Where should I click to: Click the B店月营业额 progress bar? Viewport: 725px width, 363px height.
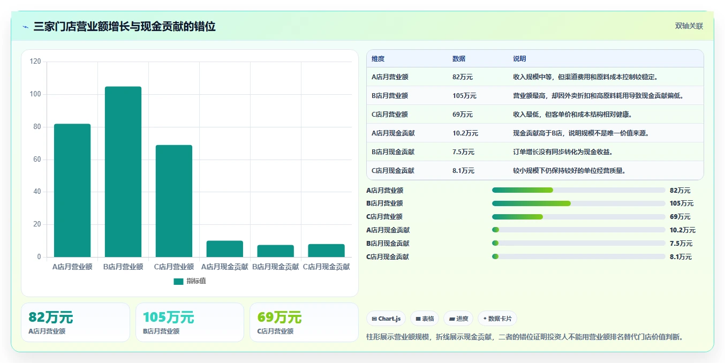pyautogui.click(x=579, y=203)
